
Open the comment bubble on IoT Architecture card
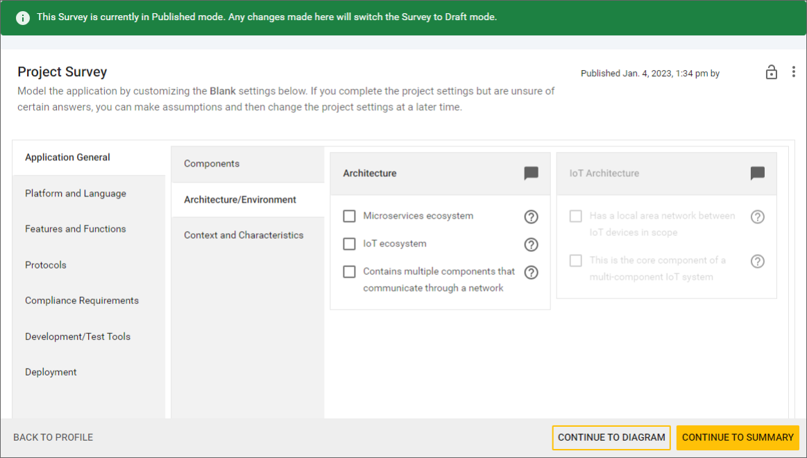tap(757, 173)
